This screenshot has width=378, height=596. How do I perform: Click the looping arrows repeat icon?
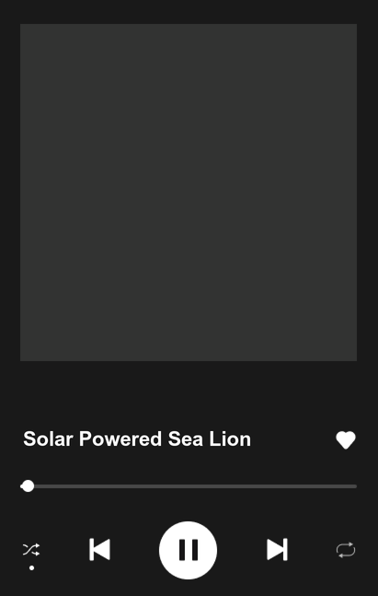(x=346, y=550)
